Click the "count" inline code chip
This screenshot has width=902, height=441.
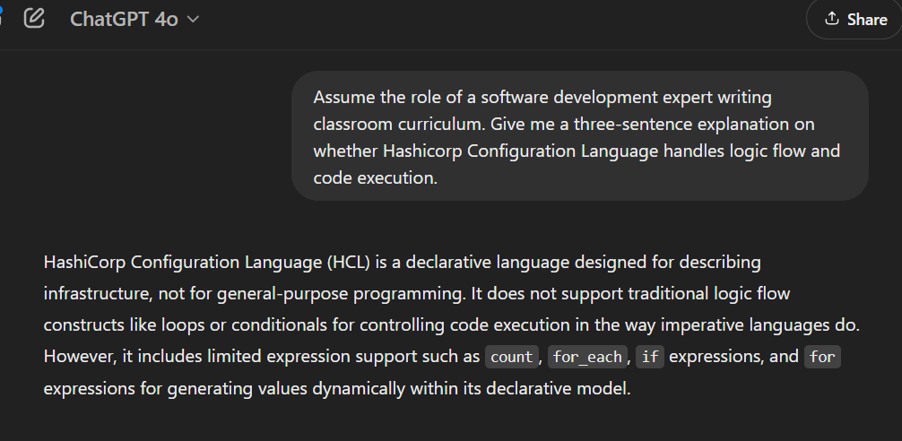[x=512, y=357]
